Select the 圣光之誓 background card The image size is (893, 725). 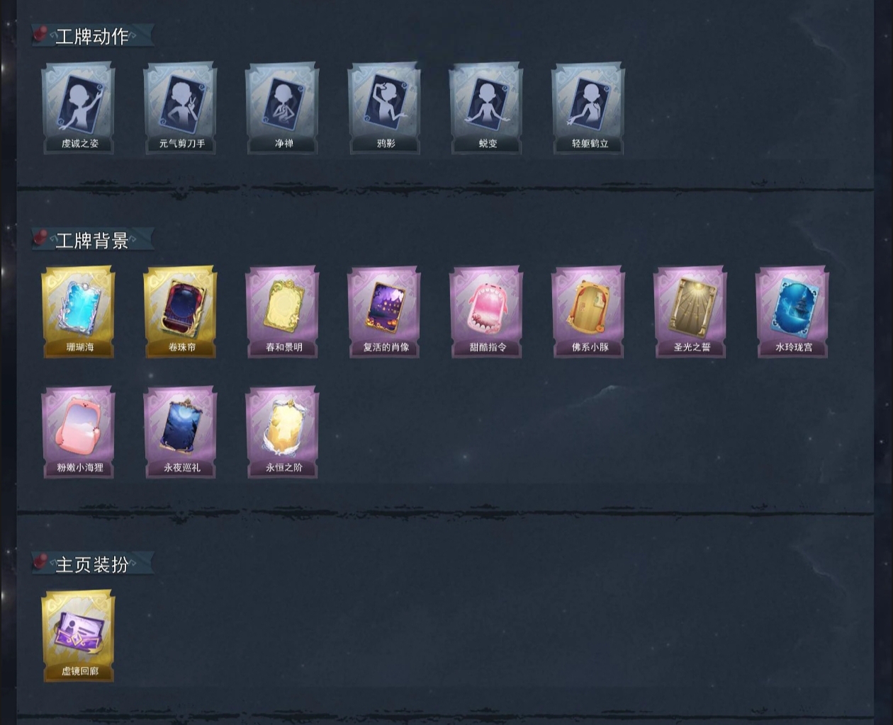pyautogui.click(x=690, y=312)
